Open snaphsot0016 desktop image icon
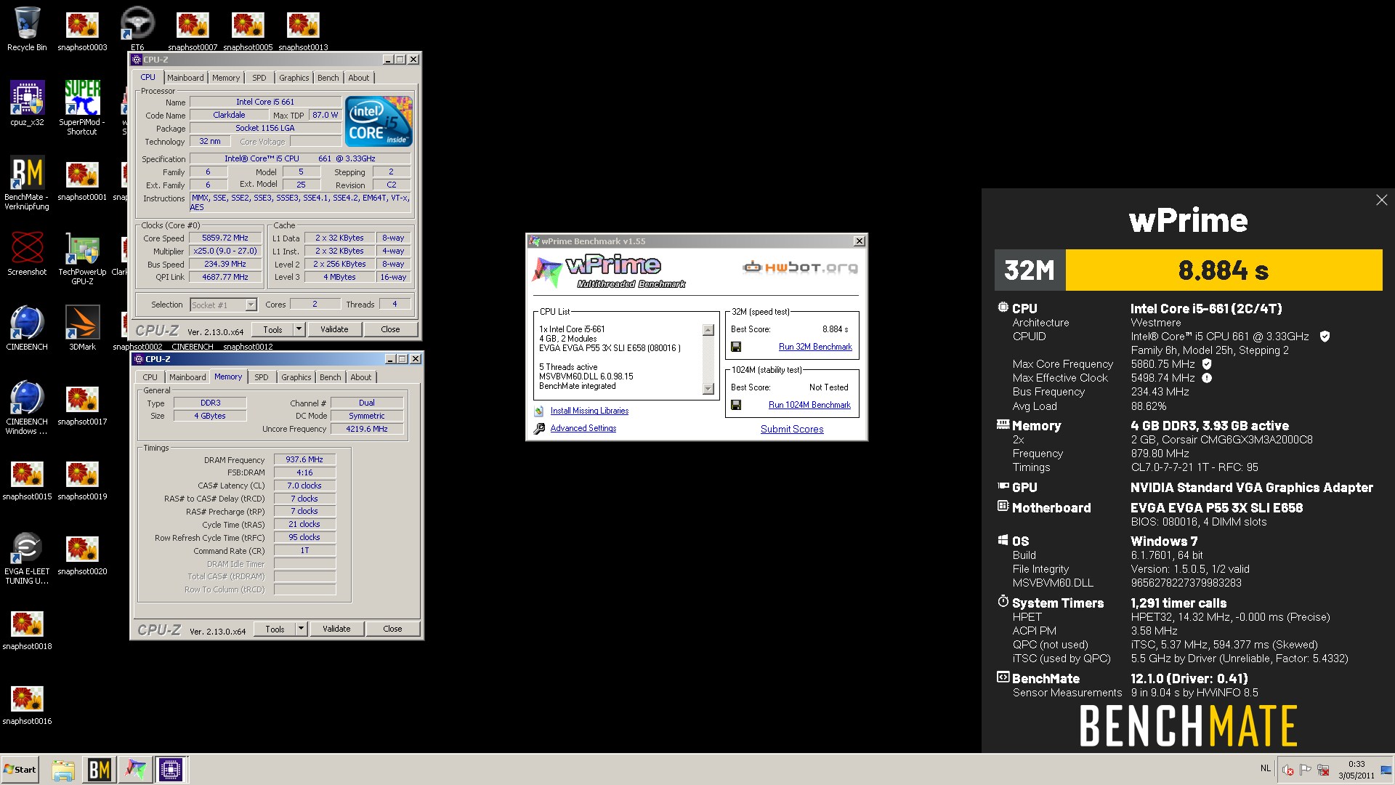 point(27,704)
